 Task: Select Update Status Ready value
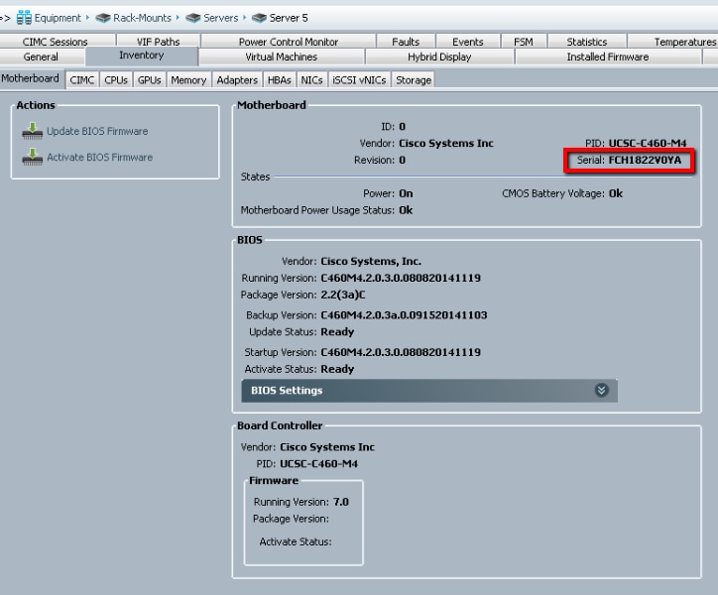coord(337,331)
